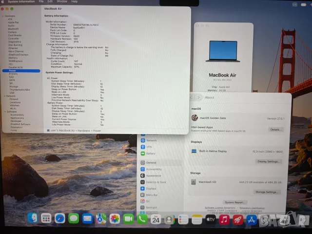
Task: Open Calendar showing date 24
Action: [156, 219]
